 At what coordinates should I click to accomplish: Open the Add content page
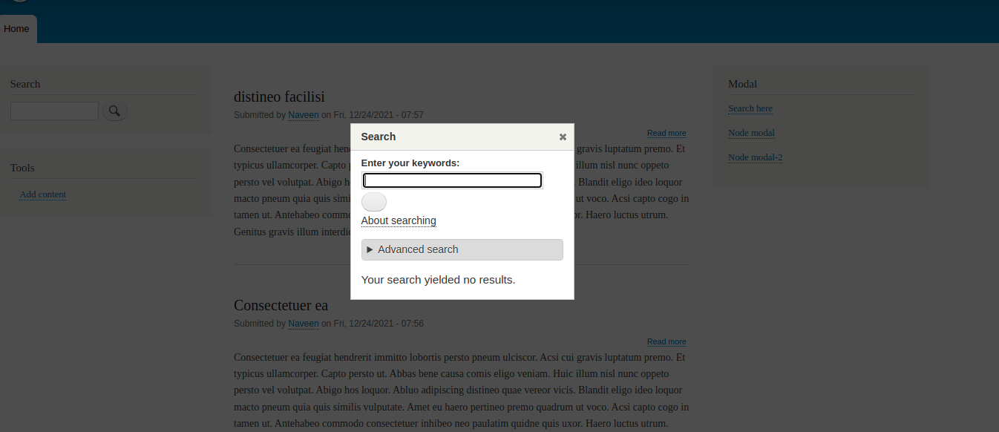click(42, 194)
